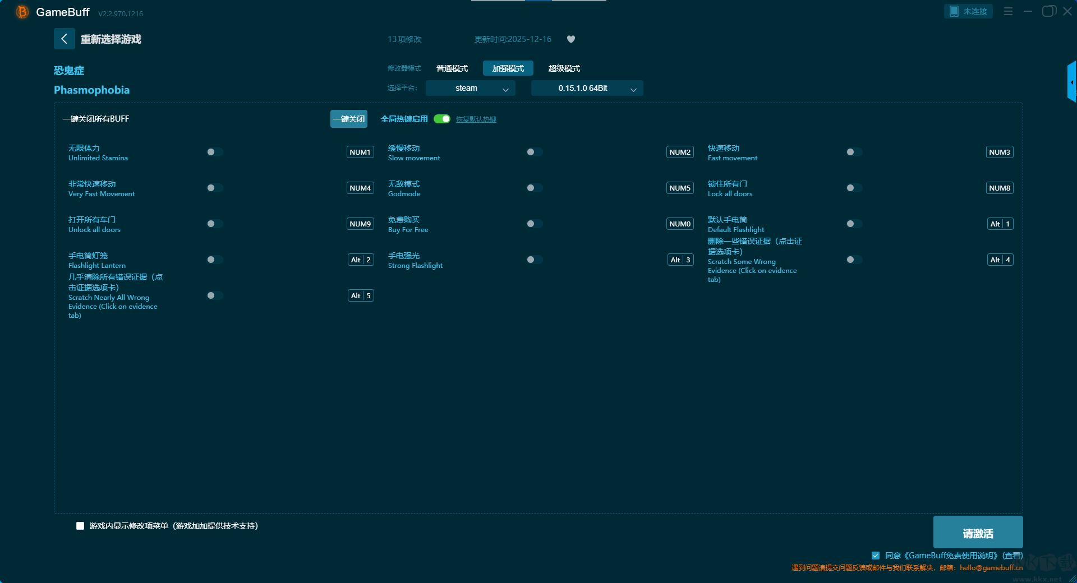Screen dimensions: 1077x583
Task: Click the back arrow icon
Action: 64,39
